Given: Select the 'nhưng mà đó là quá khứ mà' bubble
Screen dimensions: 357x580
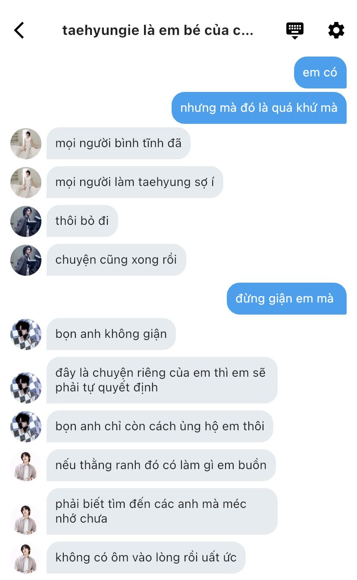Looking at the screenshot, I should [259, 108].
